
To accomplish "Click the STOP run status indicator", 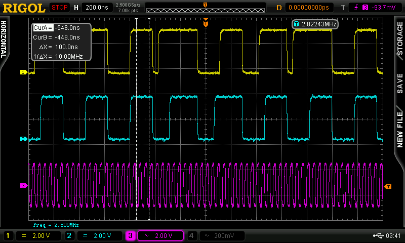I will click(x=60, y=8).
